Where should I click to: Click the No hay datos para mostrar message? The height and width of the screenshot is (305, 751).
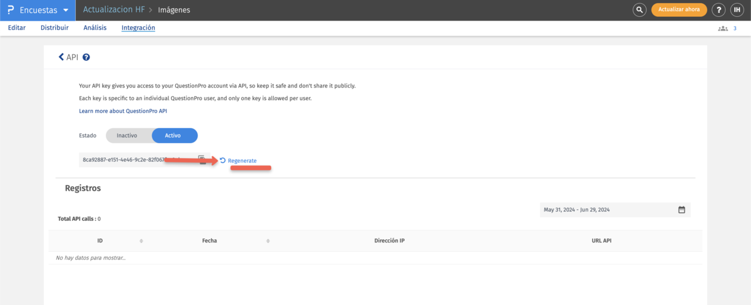(x=91, y=257)
